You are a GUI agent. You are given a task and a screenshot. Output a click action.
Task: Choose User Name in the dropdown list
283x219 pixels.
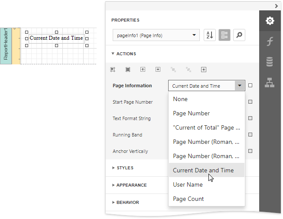[x=188, y=184]
